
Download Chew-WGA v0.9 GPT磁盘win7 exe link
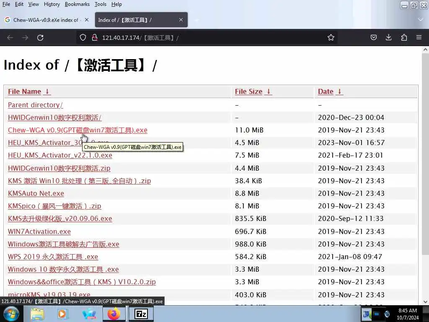point(78,130)
